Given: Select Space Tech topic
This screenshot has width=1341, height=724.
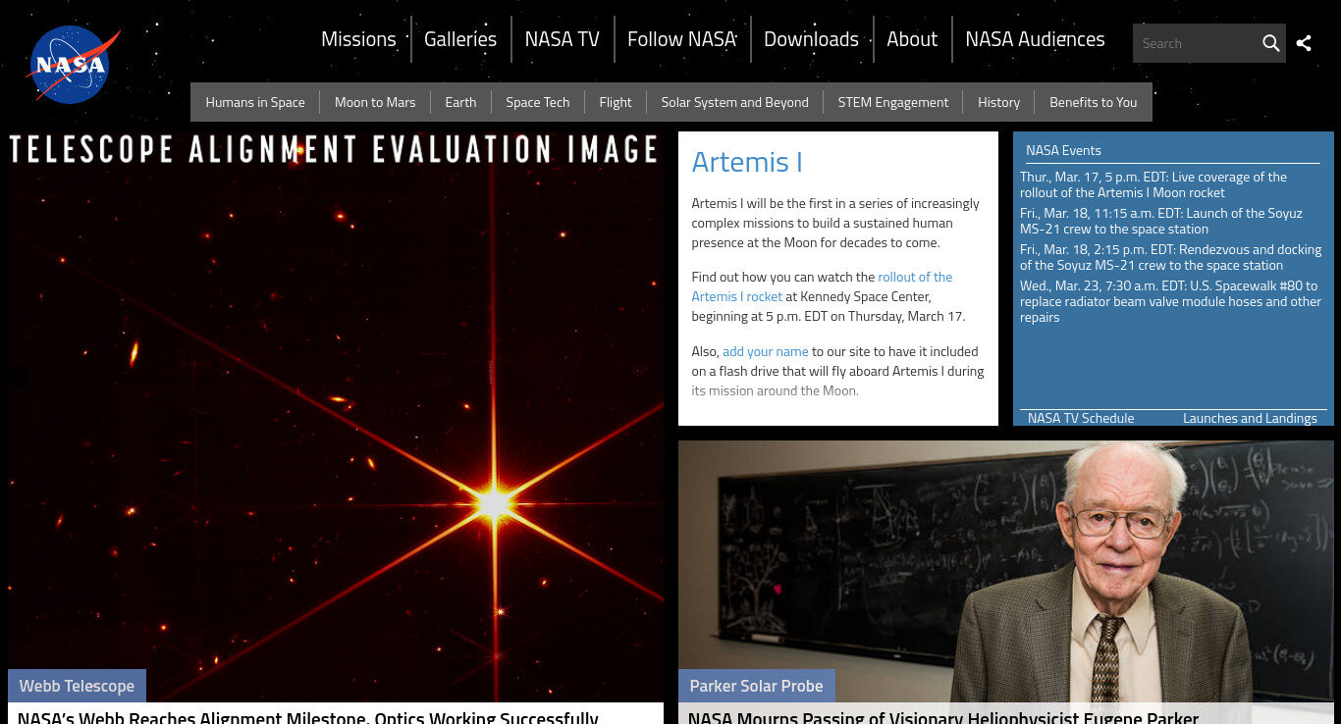Looking at the screenshot, I should click(x=538, y=102).
